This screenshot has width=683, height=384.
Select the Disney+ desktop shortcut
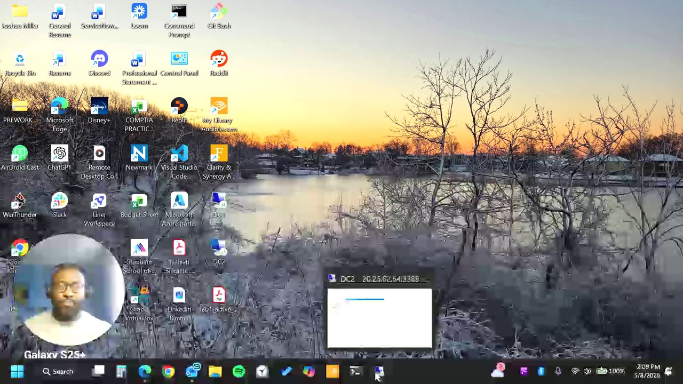point(99,110)
